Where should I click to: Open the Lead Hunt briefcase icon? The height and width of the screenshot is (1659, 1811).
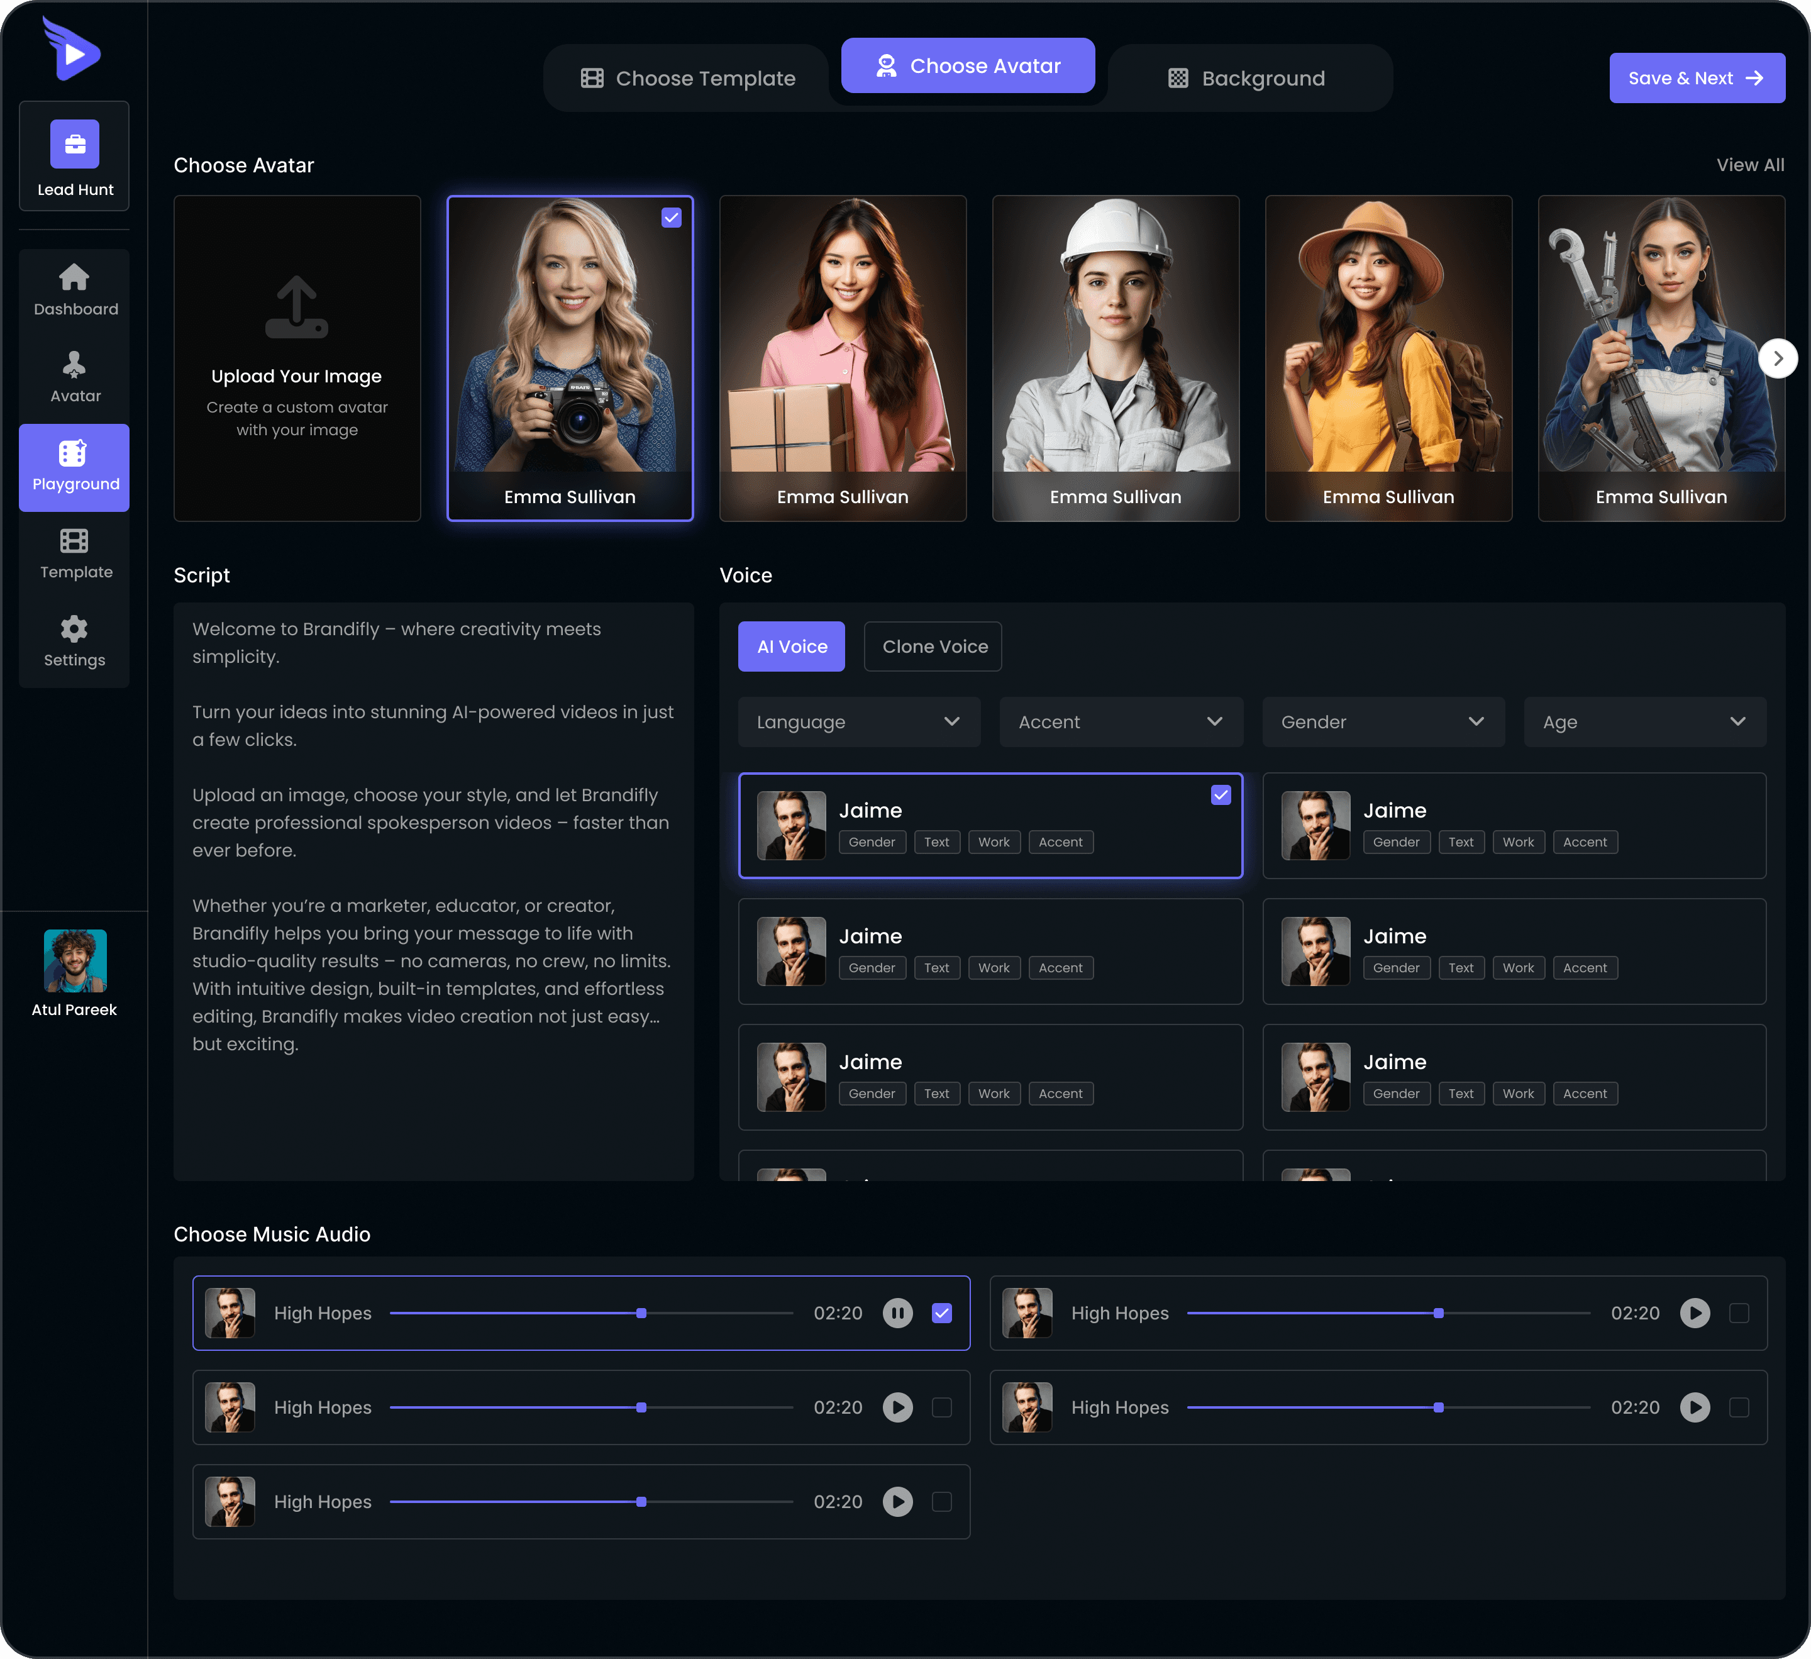pos(75,144)
